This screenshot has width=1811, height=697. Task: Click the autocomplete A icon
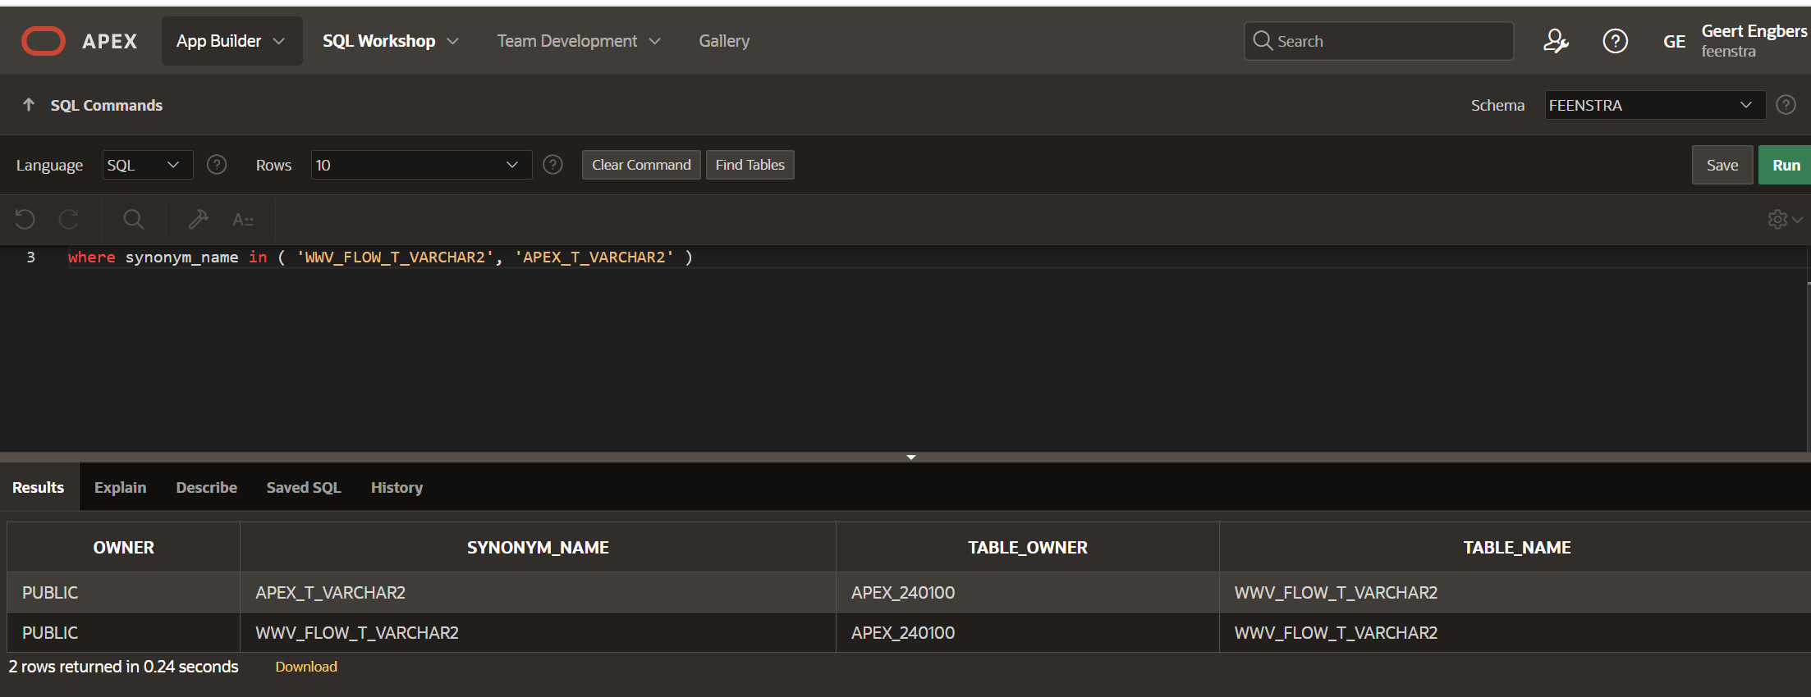click(242, 219)
